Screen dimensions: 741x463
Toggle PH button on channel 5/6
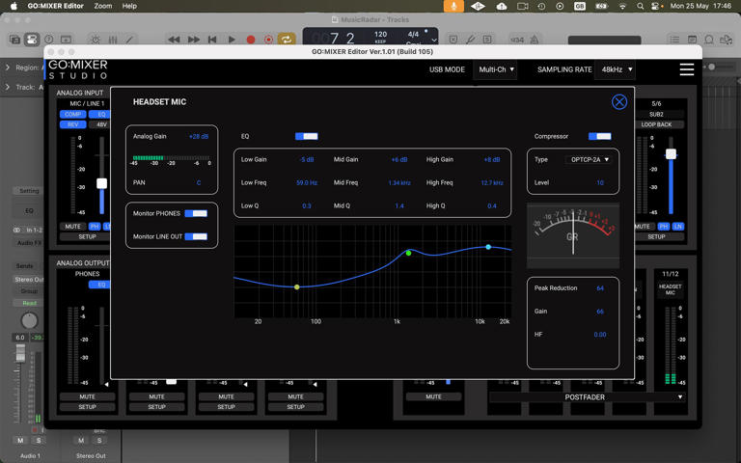pyautogui.click(x=664, y=227)
